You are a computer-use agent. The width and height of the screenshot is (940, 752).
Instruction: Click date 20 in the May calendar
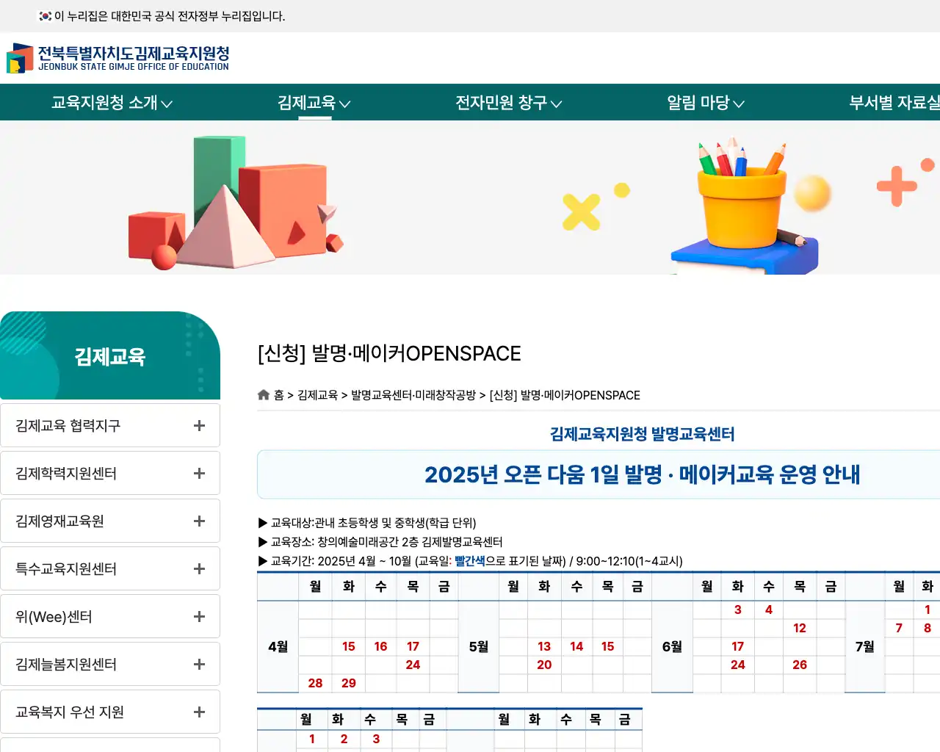pyautogui.click(x=543, y=665)
